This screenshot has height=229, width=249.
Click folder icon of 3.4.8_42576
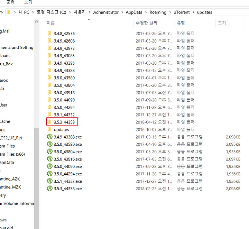pyautogui.click(x=49, y=33)
